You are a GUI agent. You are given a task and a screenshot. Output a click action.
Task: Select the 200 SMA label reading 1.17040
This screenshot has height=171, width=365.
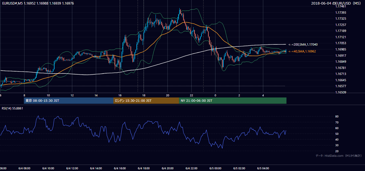click(303, 44)
